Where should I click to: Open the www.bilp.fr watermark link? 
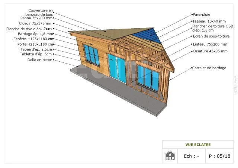click(235, 86)
